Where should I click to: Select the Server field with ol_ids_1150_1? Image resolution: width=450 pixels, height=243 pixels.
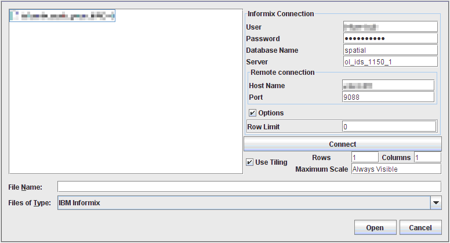tap(389, 61)
